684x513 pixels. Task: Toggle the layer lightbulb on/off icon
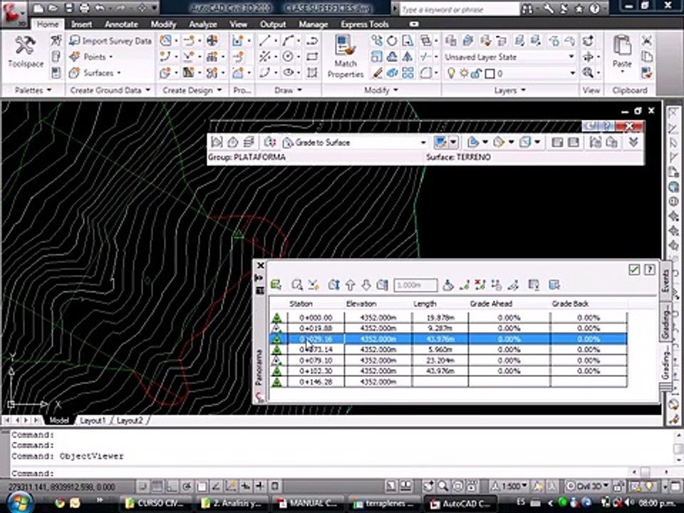click(451, 73)
